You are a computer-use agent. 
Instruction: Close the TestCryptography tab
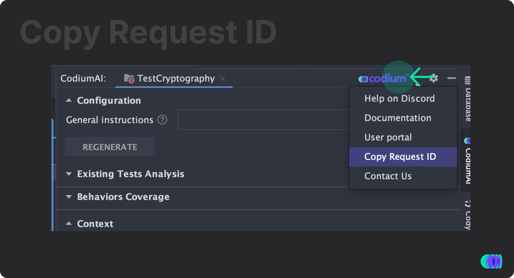point(222,79)
